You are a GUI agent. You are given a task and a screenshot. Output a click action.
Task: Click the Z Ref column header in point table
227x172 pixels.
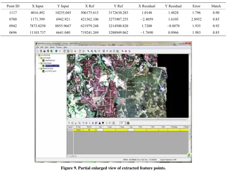pyautogui.click(x=163, y=127)
